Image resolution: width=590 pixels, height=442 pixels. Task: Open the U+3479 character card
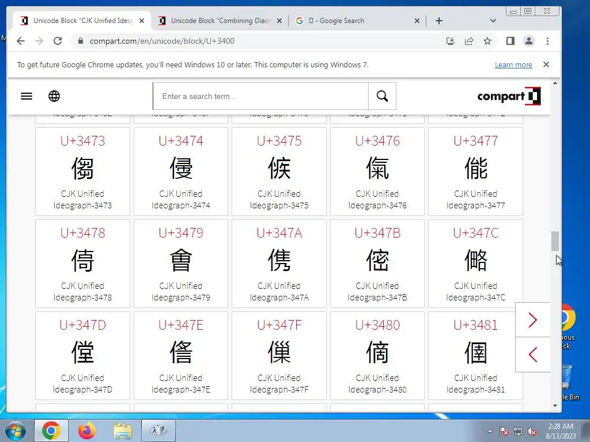click(181, 264)
